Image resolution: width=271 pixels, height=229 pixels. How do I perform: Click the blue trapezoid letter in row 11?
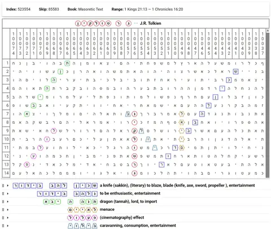pos(155,148)
